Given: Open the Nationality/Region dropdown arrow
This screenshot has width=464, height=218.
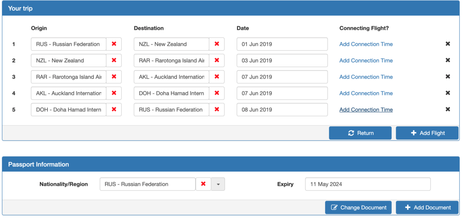Looking at the screenshot, I should tap(218, 184).
